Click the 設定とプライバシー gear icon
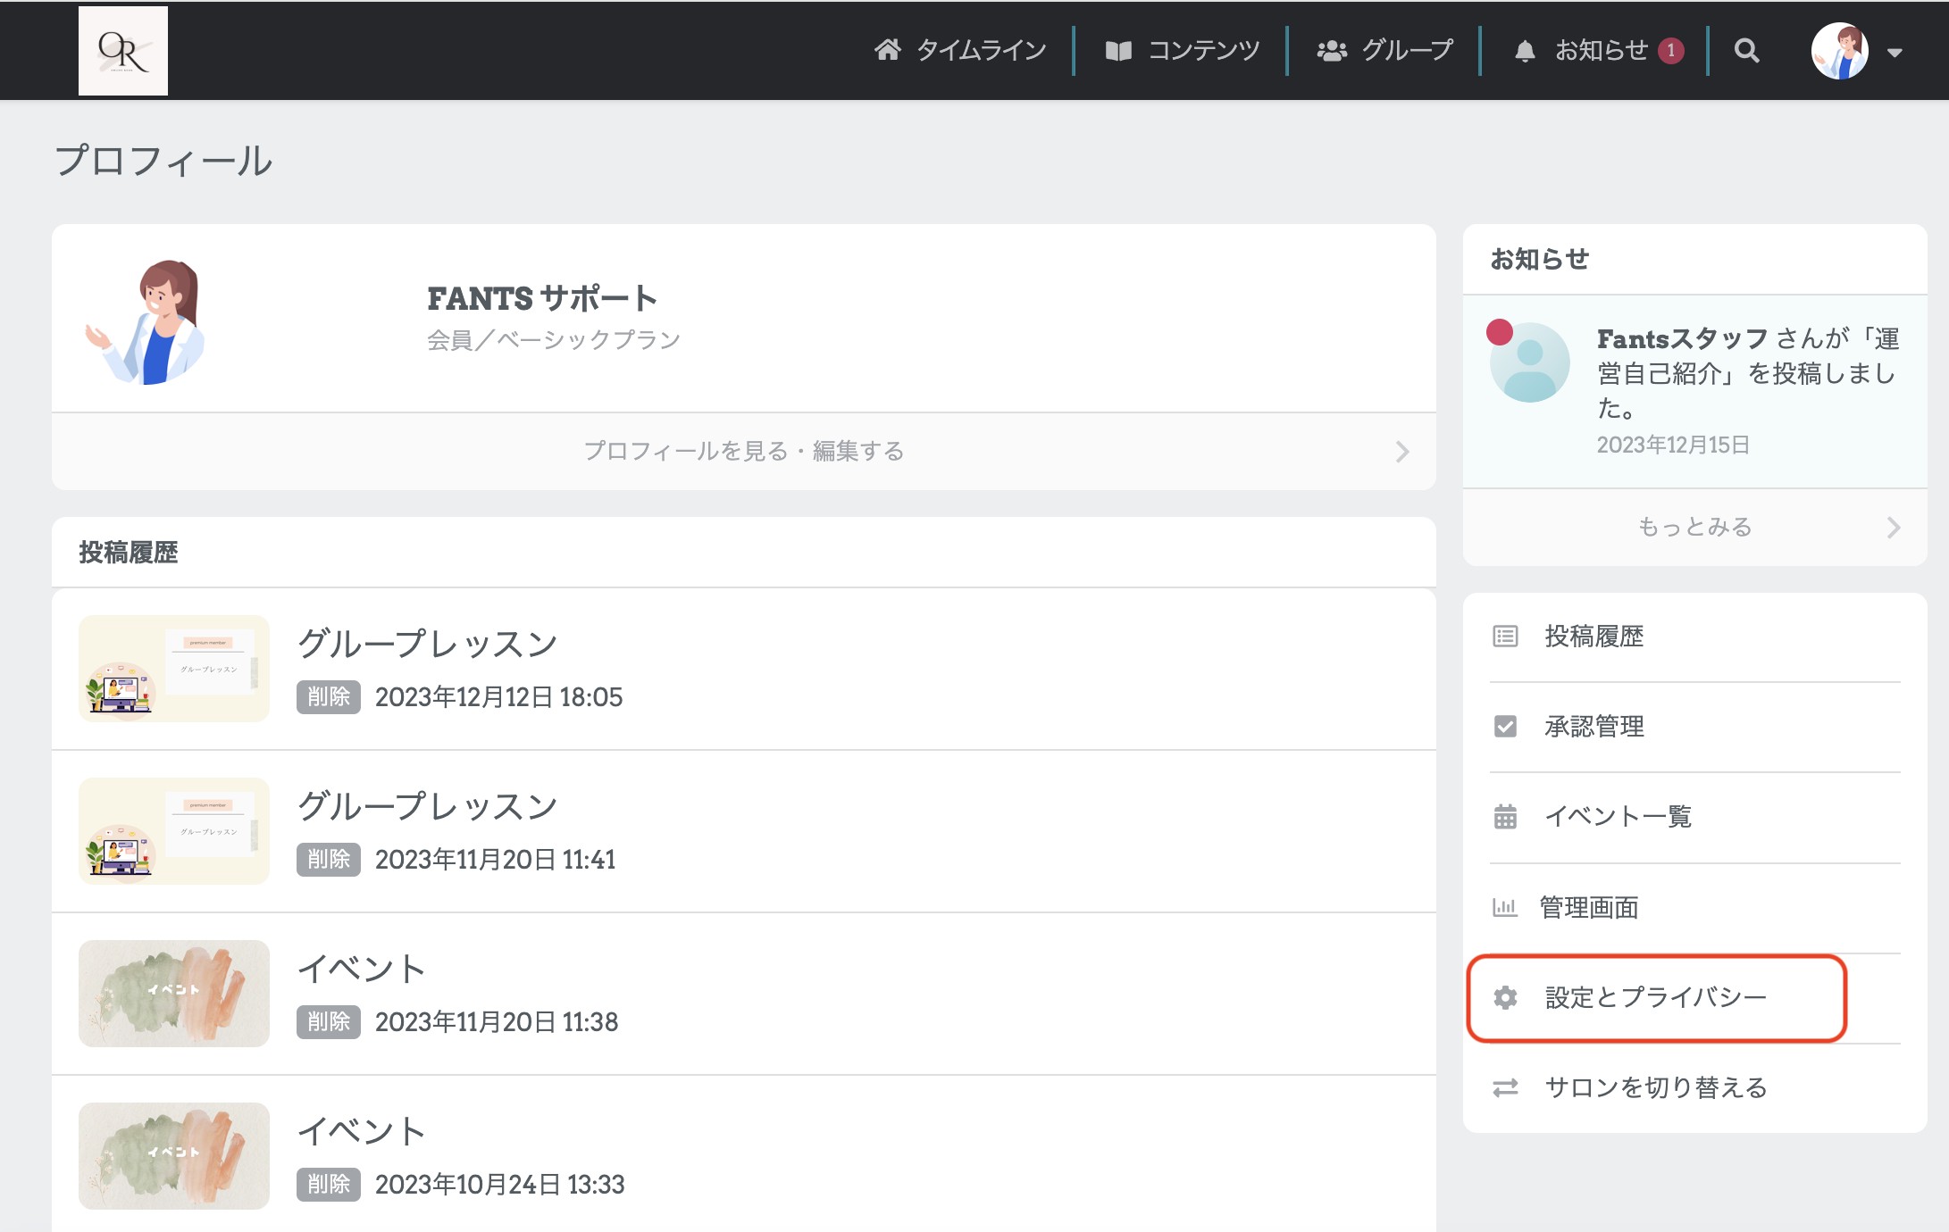 pos(1505,997)
